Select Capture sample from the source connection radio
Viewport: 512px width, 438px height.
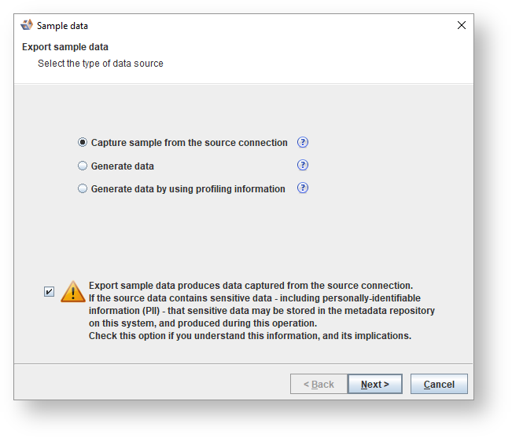[83, 143]
